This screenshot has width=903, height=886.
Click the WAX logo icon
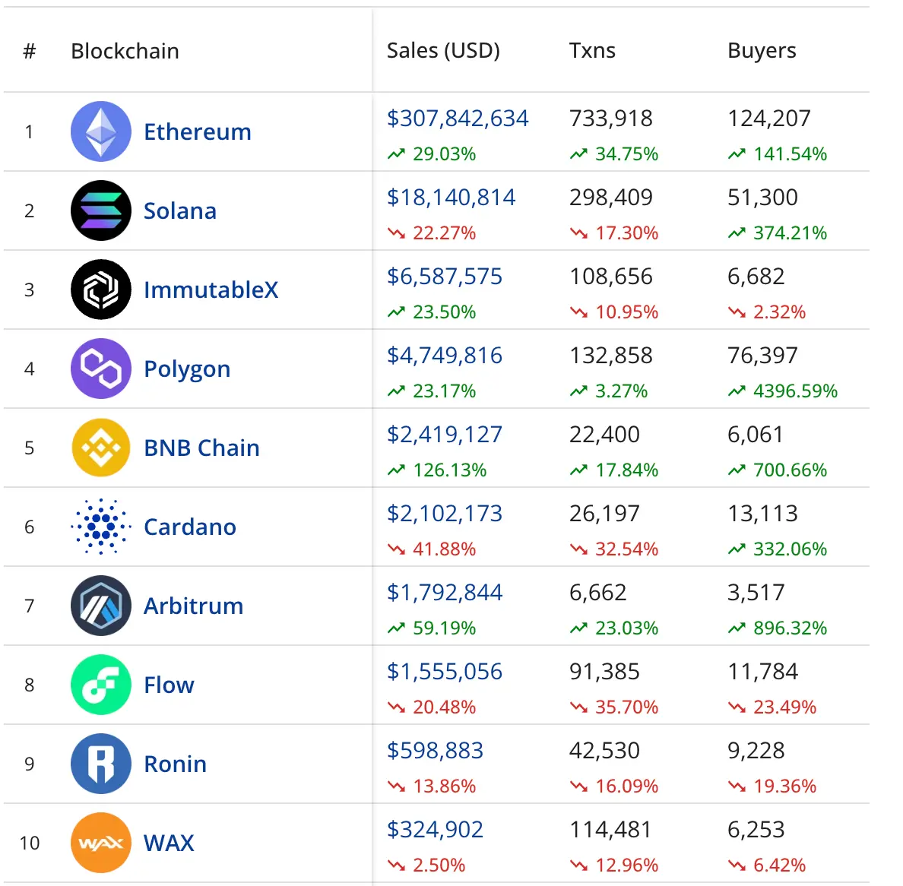tap(101, 843)
